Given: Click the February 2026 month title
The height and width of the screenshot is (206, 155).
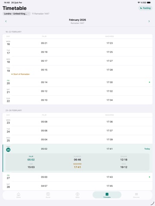Looking at the screenshot, I should coord(77,20).
